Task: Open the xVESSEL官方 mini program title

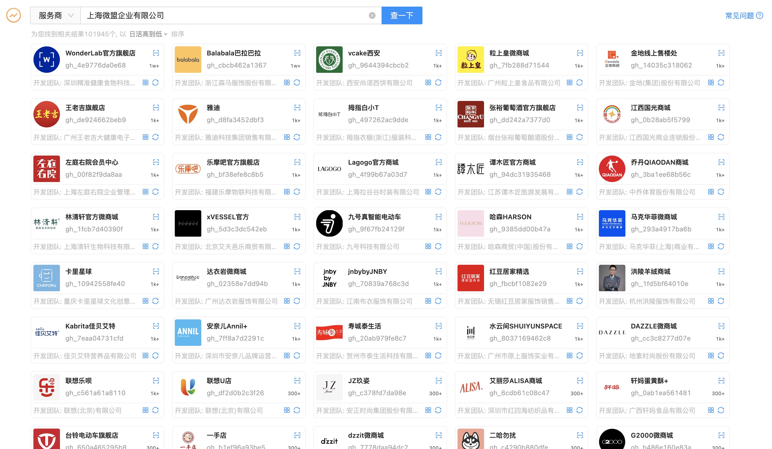Action: click(x=228, y=217)
